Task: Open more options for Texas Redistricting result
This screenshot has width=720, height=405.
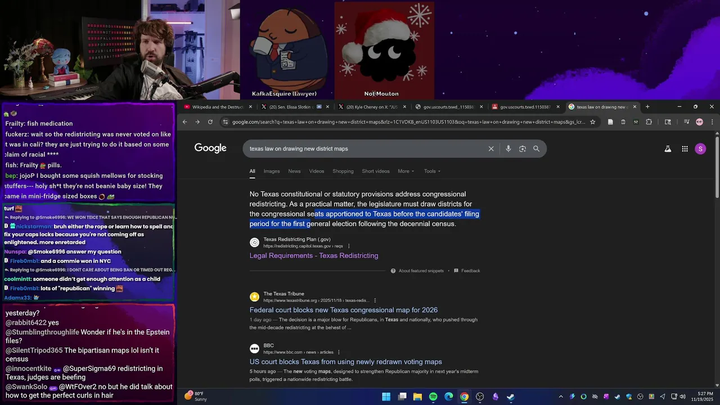Action: [x=349, y=246]
